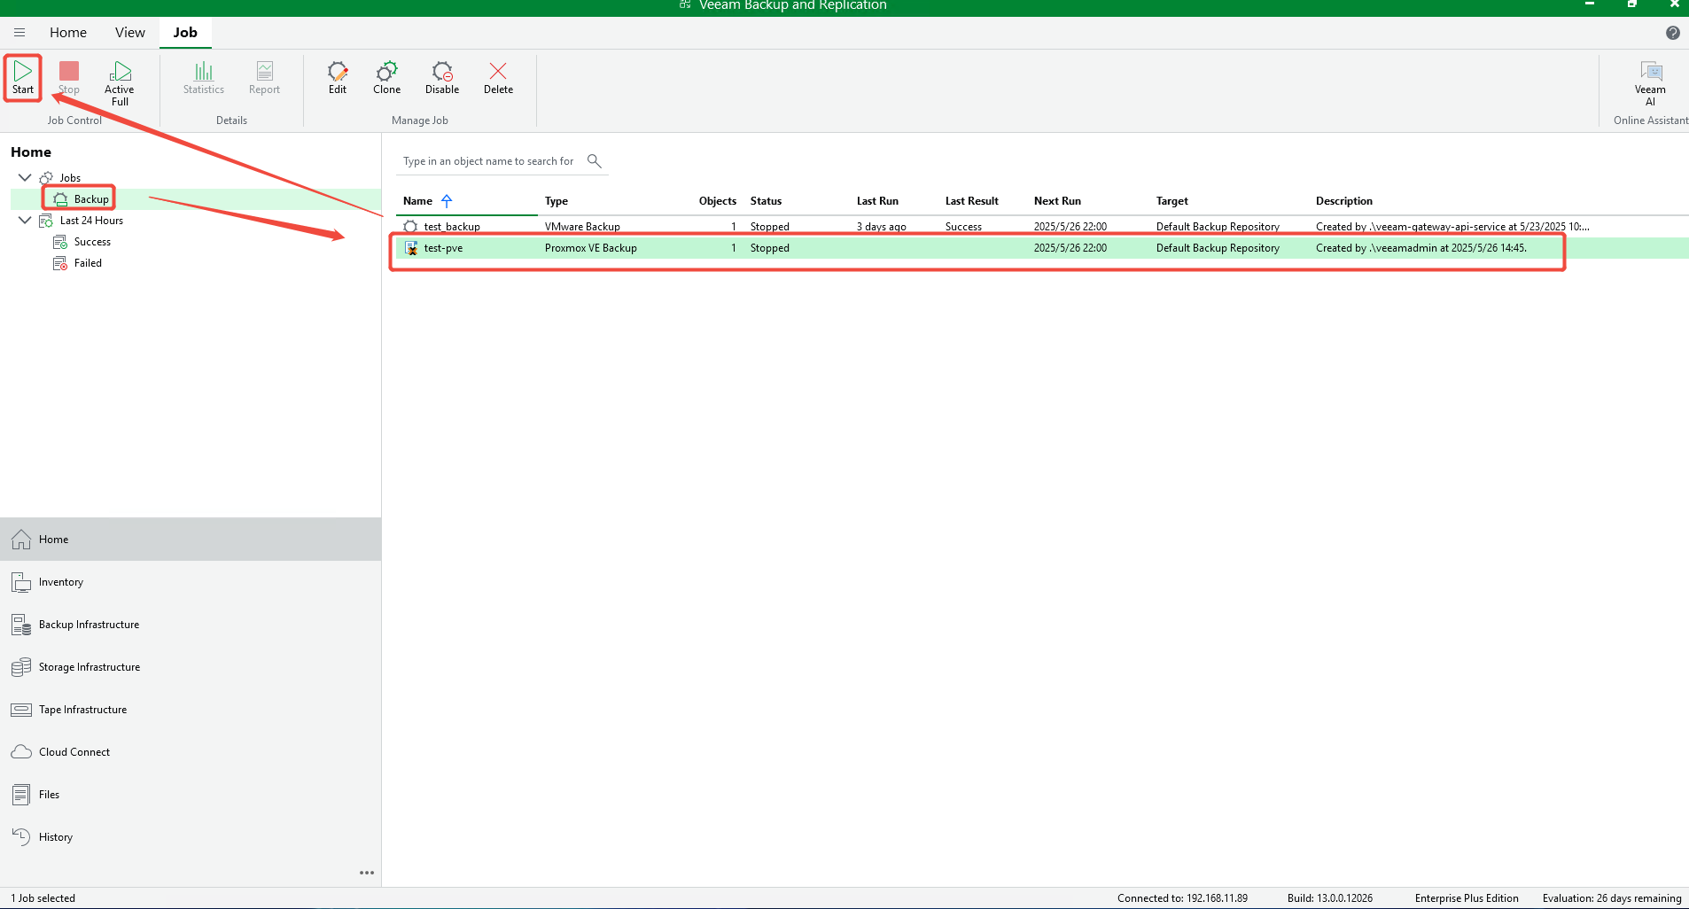Open job Statistics

pos(204,77)
